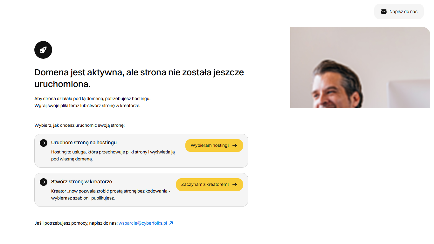Click arrow inside Wybieram hosting! button
This screenshot has height=244, width=434.
(x=235, y=146)
